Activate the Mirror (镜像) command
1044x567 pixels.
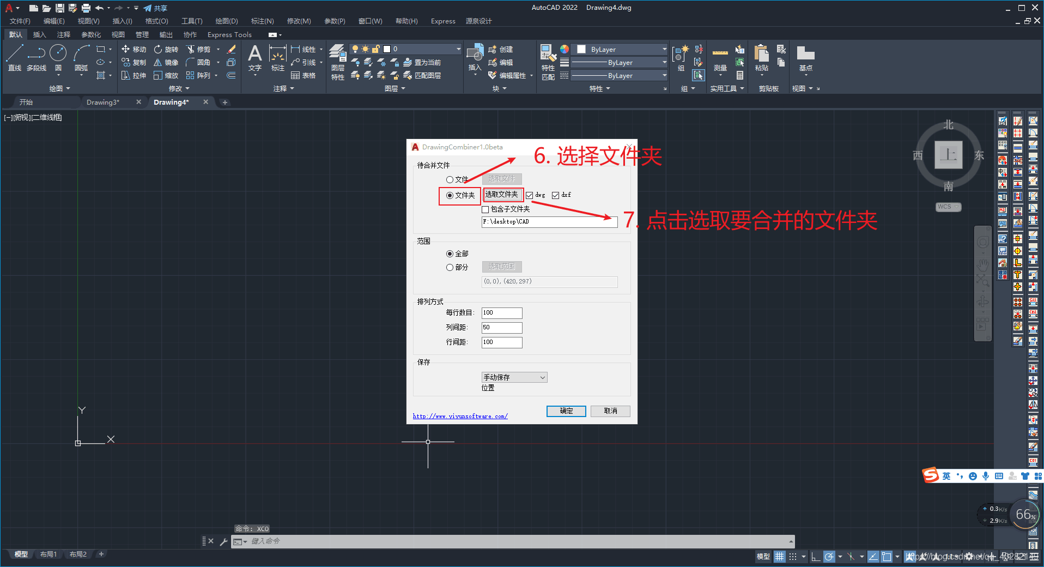pyautogui.click(x=166, y=62)
